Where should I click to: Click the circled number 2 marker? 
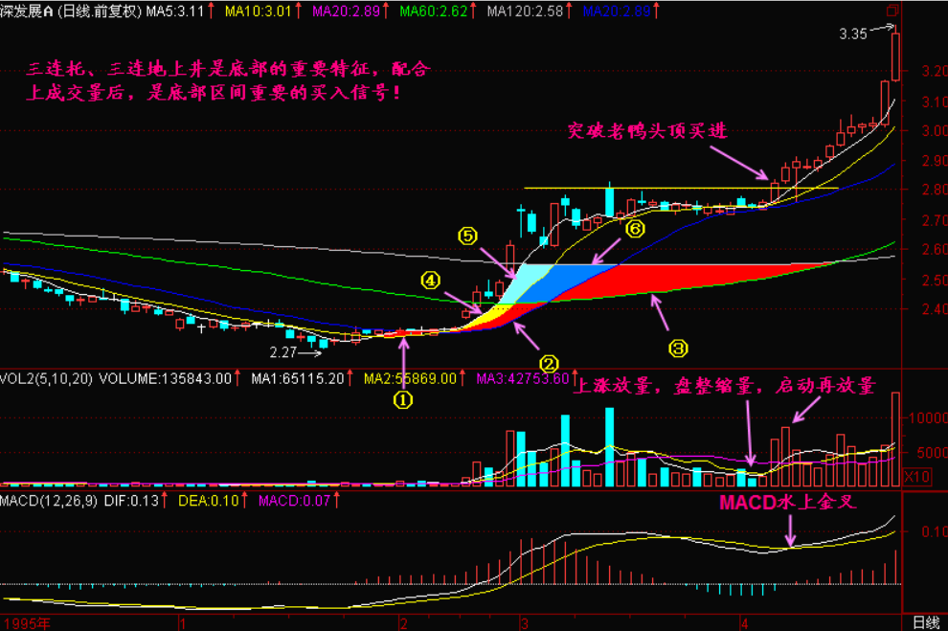point(549,363)
